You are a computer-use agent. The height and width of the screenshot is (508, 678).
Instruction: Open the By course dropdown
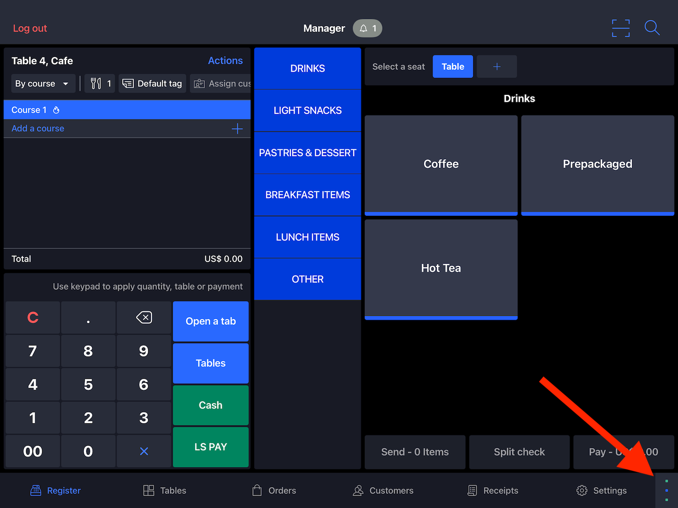(43, 84)
